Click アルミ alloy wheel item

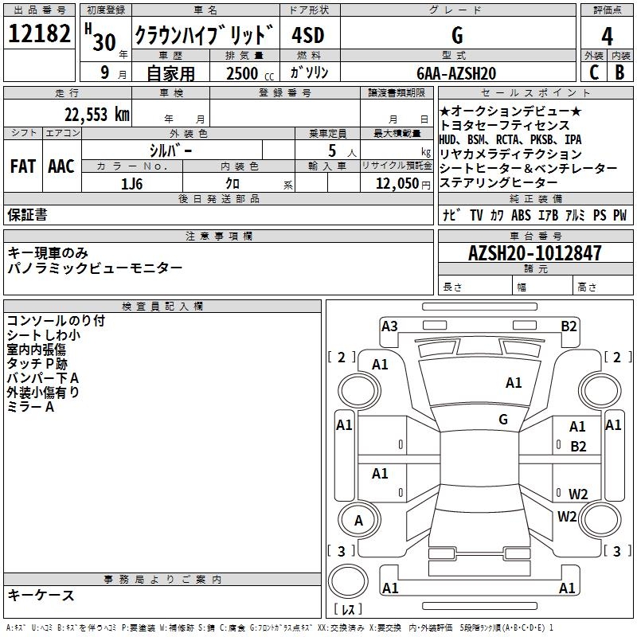(575, 215)
